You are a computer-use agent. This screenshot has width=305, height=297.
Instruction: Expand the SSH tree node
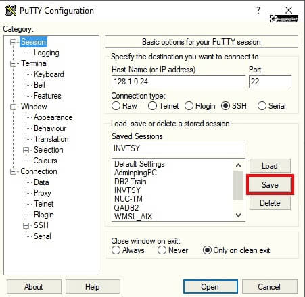tap(26, 225)
